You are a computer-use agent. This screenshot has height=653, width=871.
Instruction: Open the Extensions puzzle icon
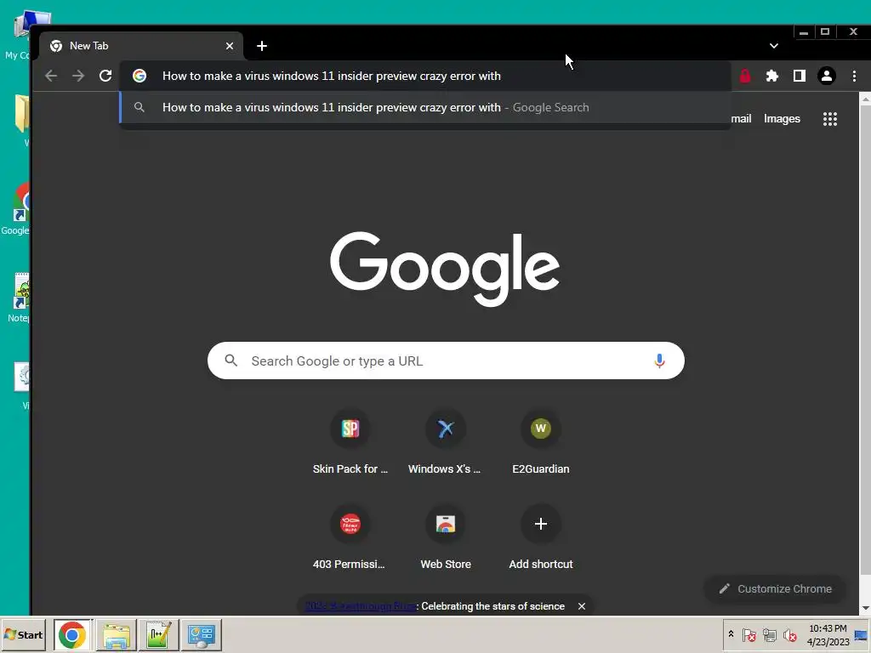tap(772, 76)
